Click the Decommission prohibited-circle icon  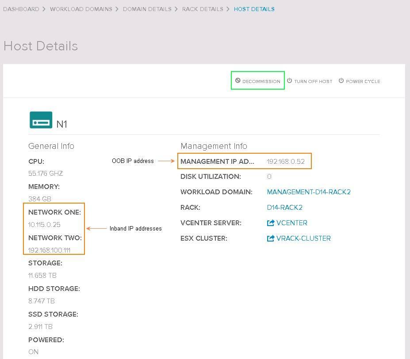[238, 80]
